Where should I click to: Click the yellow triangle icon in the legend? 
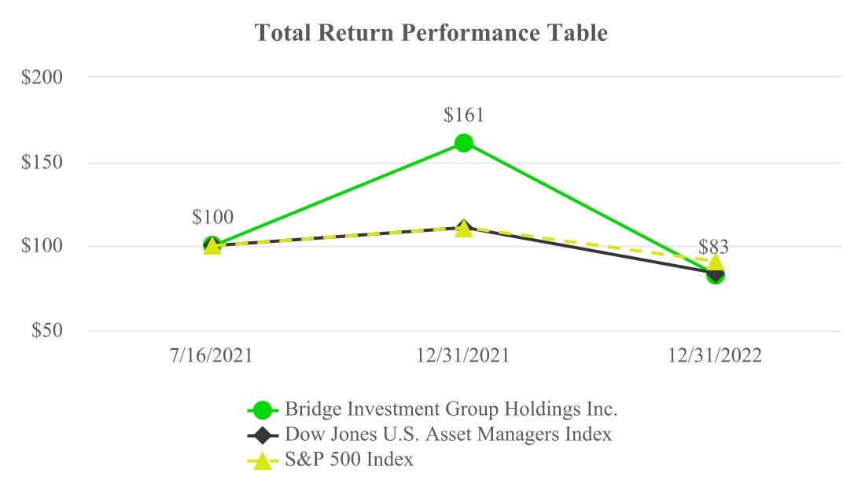pos(263,461)
